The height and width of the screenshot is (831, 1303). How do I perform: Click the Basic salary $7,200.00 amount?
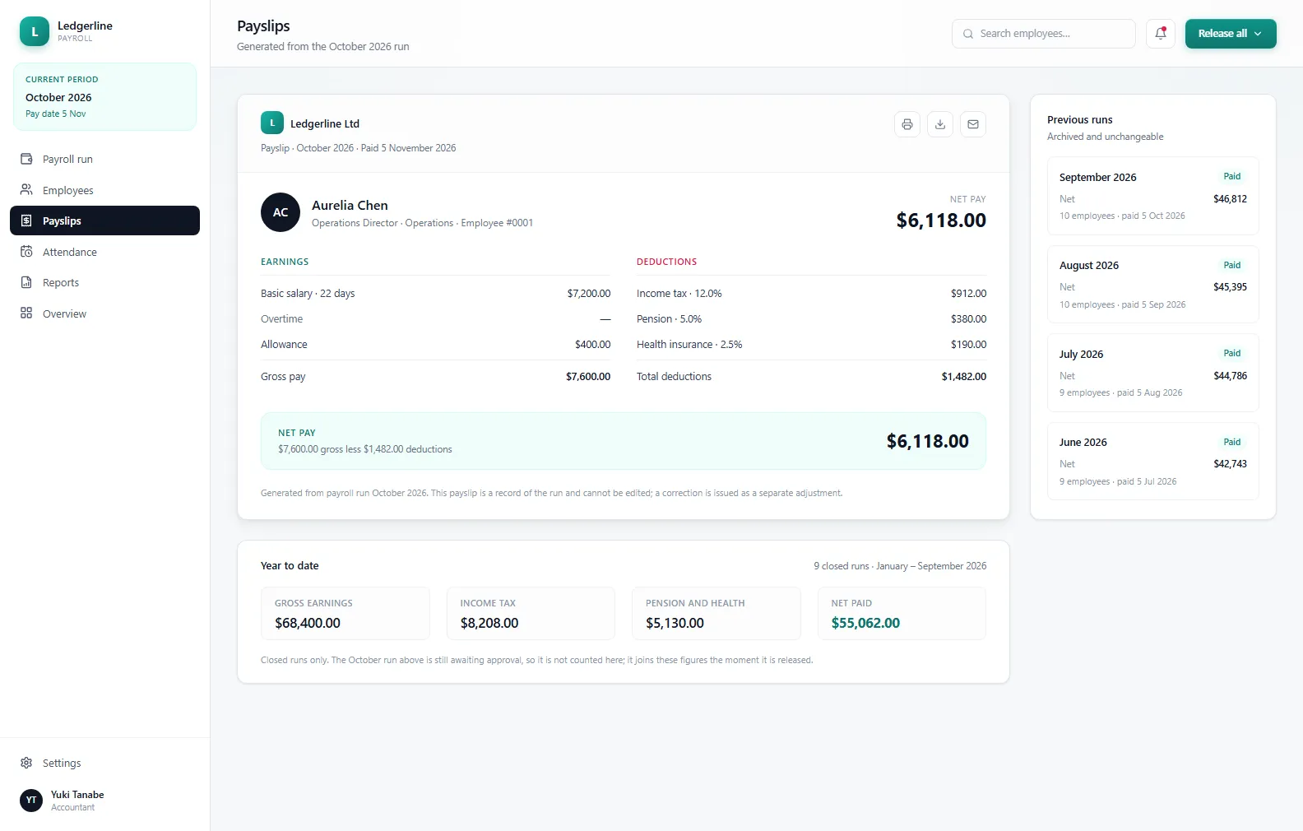tap(589, 294)
